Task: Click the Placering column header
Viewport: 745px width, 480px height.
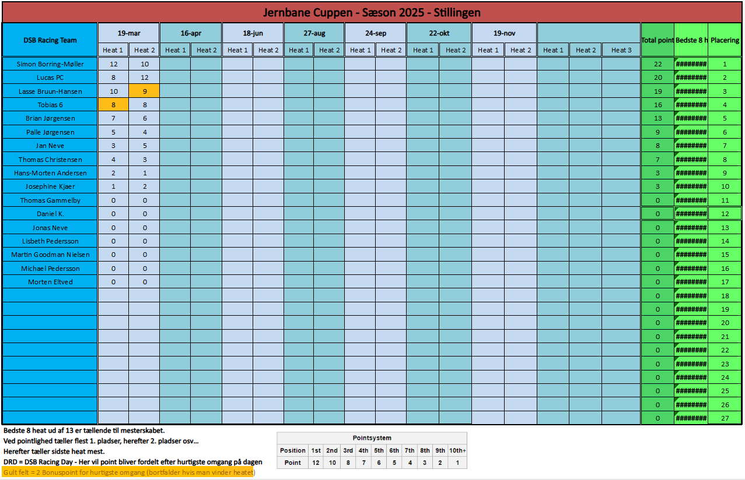Action: click(x=725, y=40)
